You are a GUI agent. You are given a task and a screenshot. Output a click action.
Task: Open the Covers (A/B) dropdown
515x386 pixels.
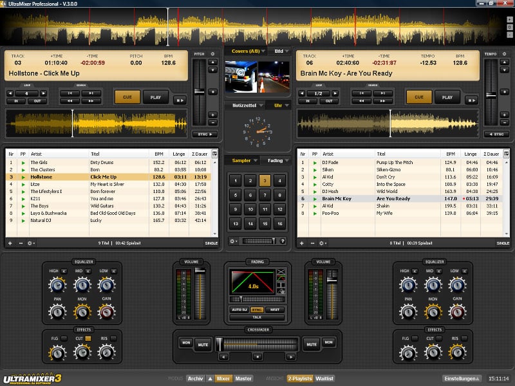point(244,50)
